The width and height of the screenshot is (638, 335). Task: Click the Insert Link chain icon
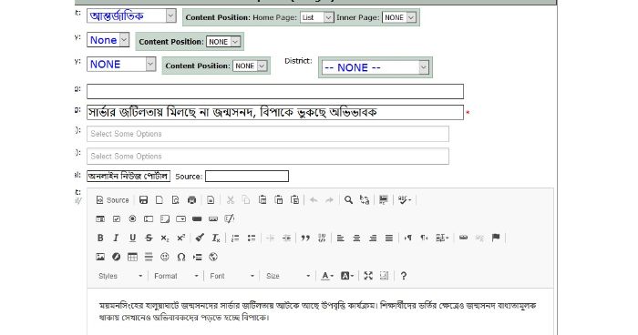tap(463, 239)
